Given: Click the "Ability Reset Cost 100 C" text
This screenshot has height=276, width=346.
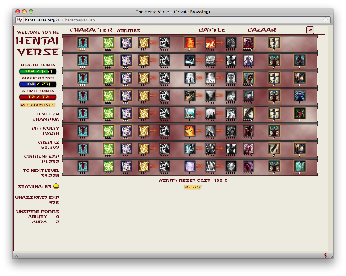Looking at the screenshot, I should [193, 180].
